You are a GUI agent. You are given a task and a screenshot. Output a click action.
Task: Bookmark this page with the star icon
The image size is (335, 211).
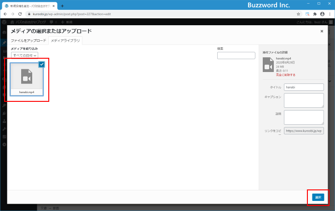[x=298, y=14]
